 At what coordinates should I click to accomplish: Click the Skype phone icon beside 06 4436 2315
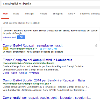click(x=41, y=49)
